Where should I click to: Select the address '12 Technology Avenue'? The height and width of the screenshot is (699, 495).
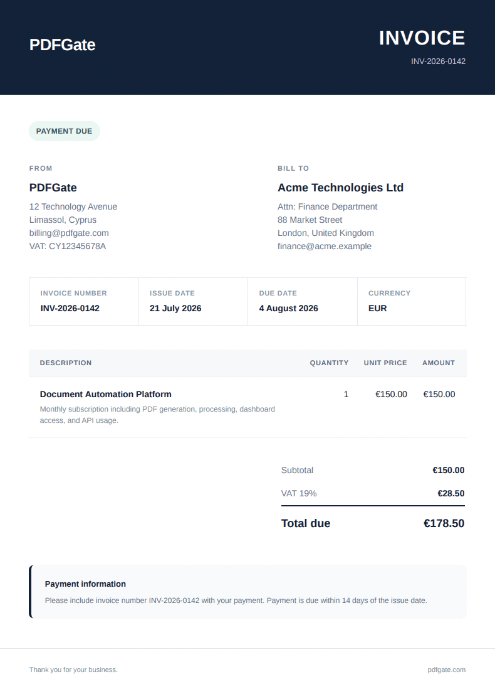tap(73, 207)
